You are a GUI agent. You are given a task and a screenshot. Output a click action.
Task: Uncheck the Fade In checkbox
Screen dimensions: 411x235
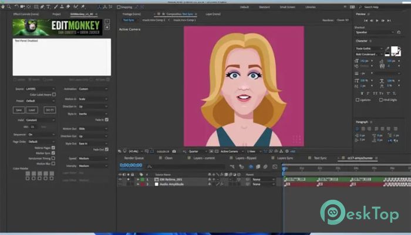point(107,120)
